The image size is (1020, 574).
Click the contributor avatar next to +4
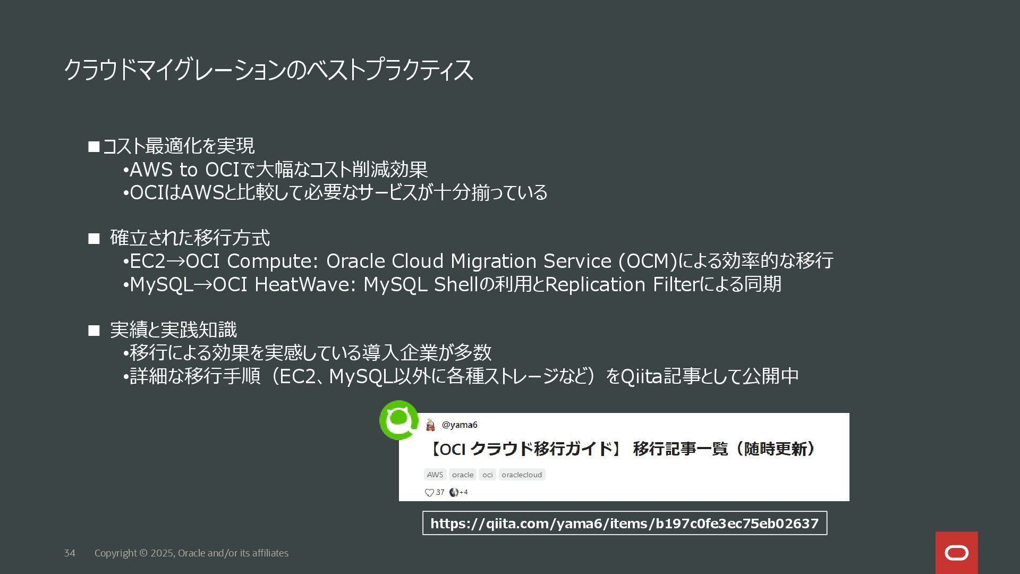(454, 493)
